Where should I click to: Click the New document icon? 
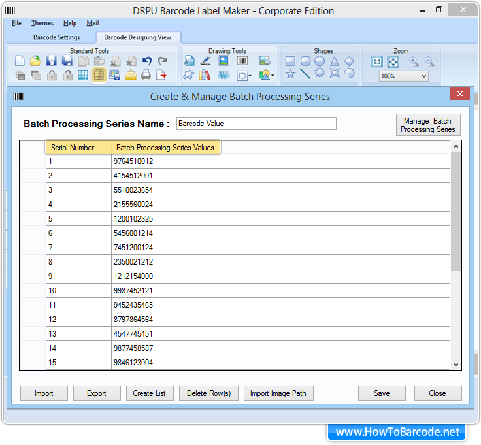pos(20,61)
